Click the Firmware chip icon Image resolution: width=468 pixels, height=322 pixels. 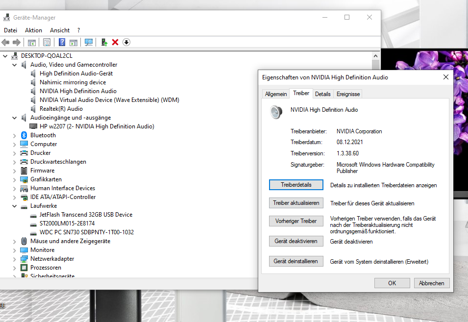click(x=24, y=171)
